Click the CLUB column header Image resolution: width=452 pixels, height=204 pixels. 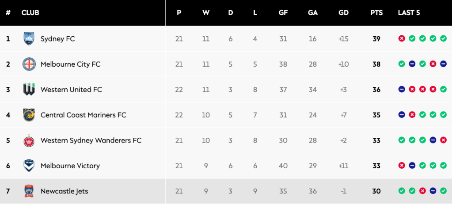click(30, 13)
